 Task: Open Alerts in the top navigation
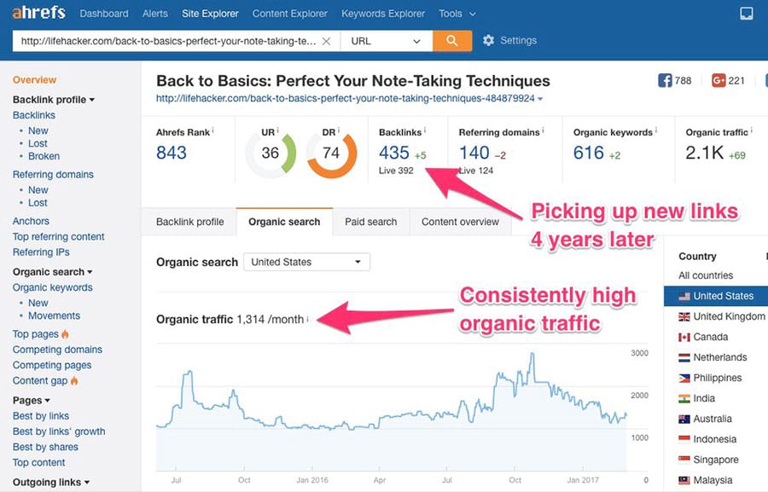[154, 14]
